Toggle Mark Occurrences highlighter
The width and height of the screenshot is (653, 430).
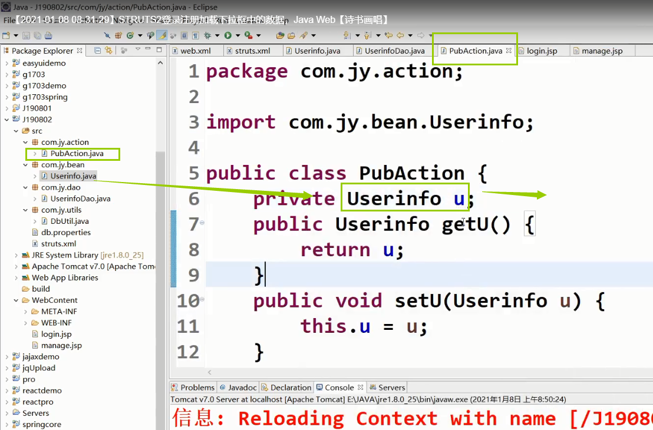pos(161,35)
